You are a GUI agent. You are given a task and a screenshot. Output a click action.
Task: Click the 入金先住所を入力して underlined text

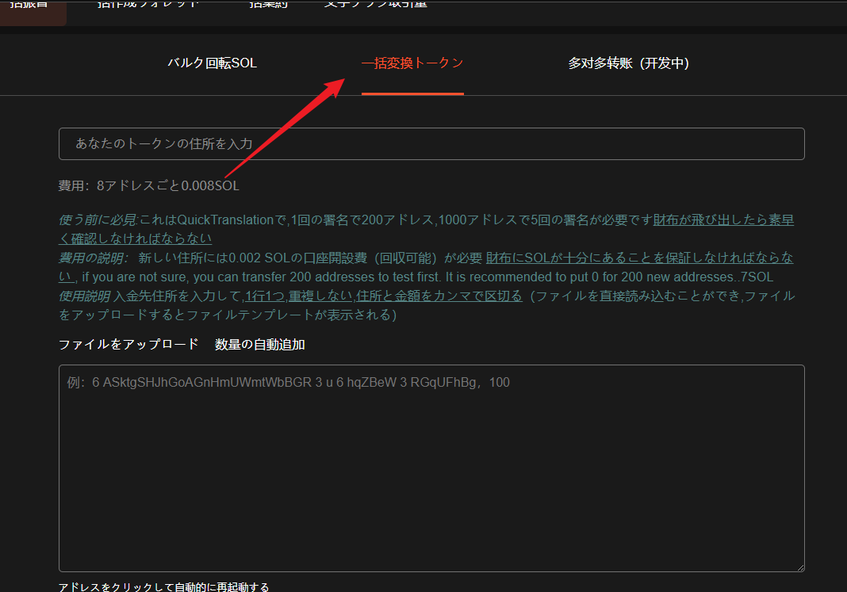point(178,296)
